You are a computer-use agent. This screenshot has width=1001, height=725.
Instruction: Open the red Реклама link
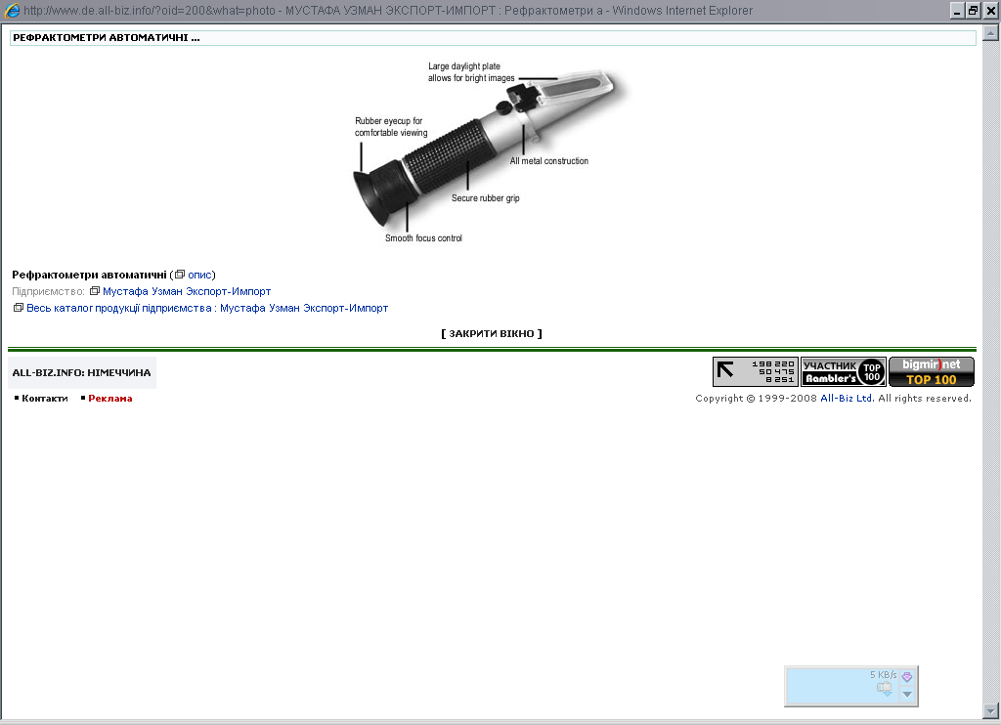point(110,399)
